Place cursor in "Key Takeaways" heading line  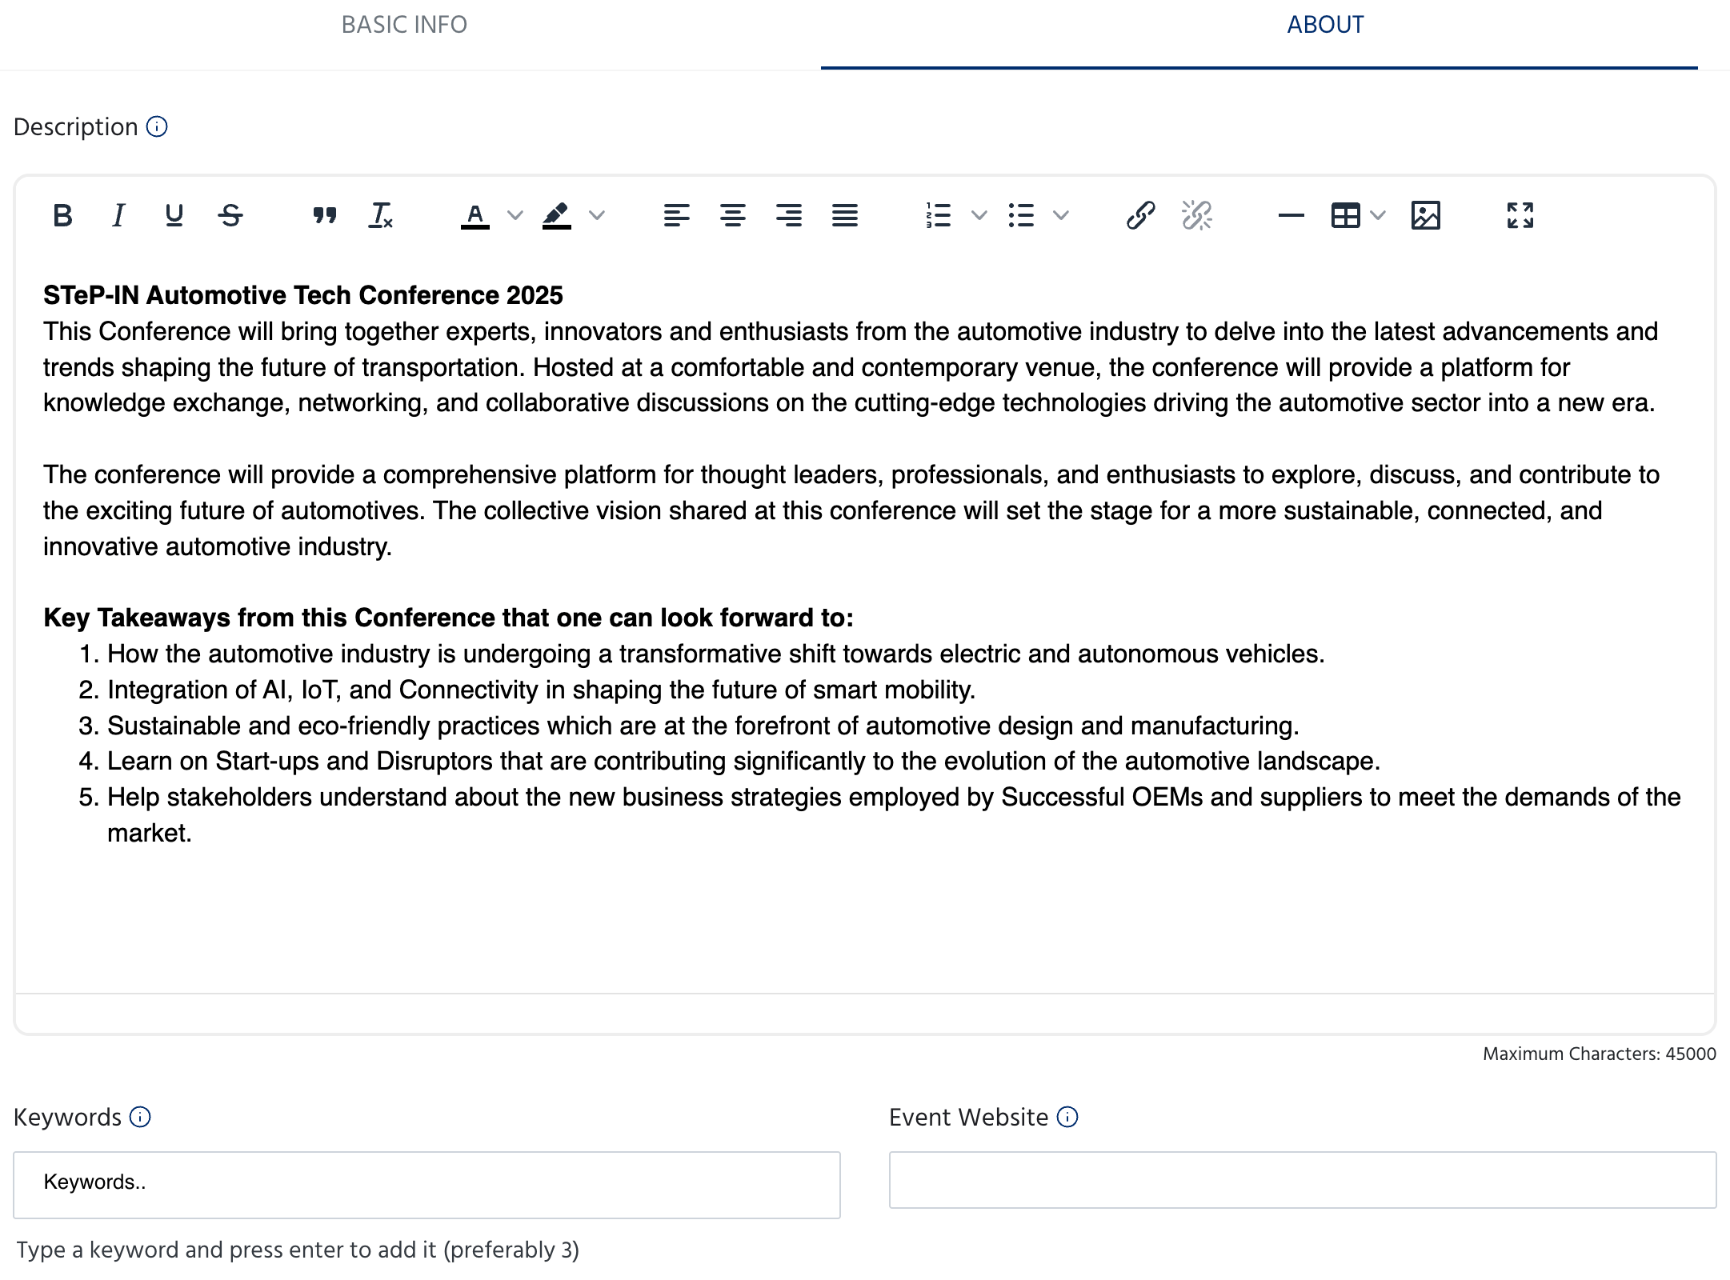[448, 618]
